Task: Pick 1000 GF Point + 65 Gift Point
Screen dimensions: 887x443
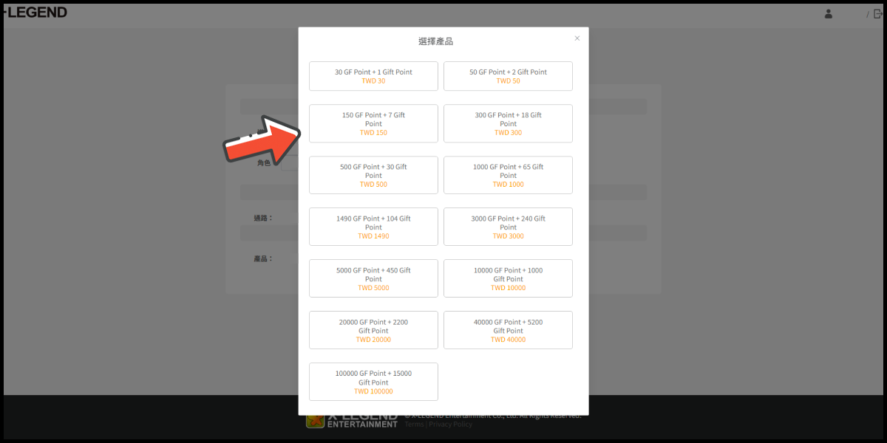Action: pos(508,175)
